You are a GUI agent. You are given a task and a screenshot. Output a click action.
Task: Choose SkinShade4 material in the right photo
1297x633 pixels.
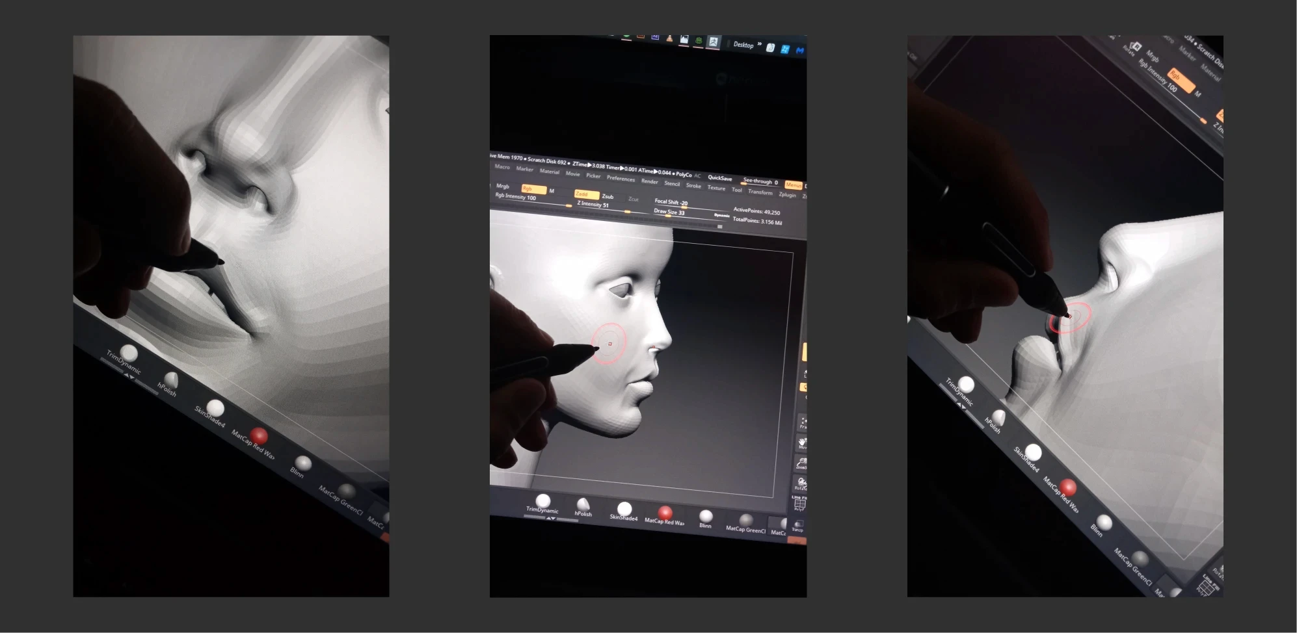click(1029, 457)
